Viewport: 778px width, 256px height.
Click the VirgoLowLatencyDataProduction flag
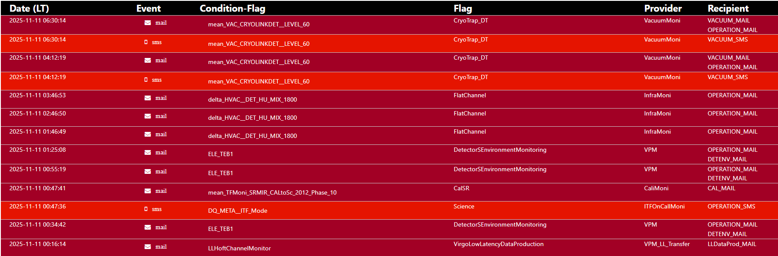[498, 244]
